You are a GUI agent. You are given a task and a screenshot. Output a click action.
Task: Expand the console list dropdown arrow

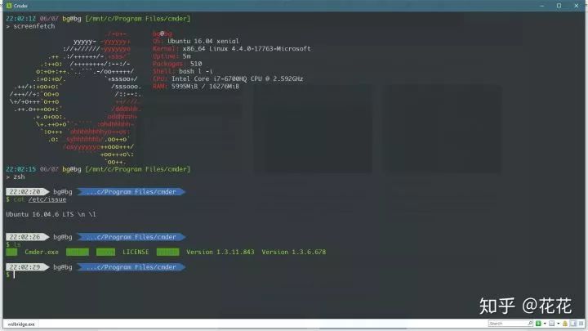point(559,323)
